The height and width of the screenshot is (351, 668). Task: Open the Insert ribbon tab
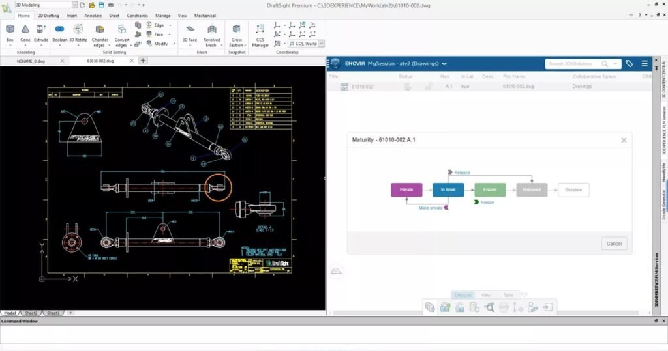pos(72,16)
